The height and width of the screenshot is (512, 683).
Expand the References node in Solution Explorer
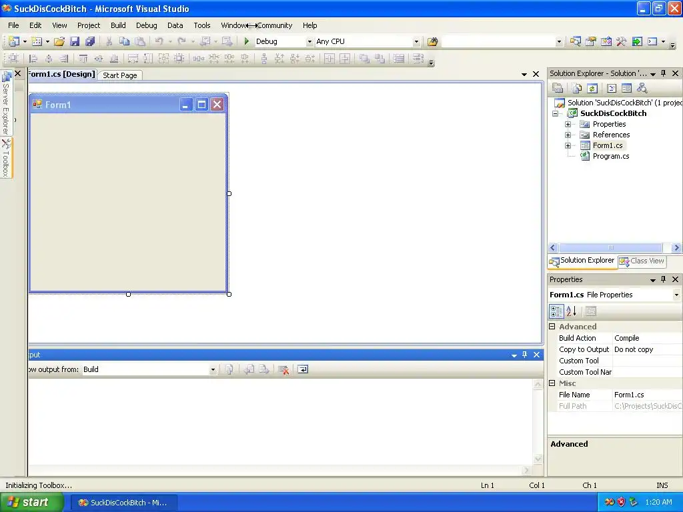tap(568, 135)
